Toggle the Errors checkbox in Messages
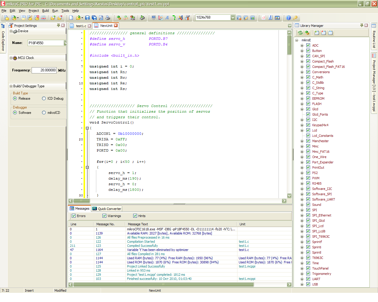This screenshot has height=302, width=378. tap(74, 216)
